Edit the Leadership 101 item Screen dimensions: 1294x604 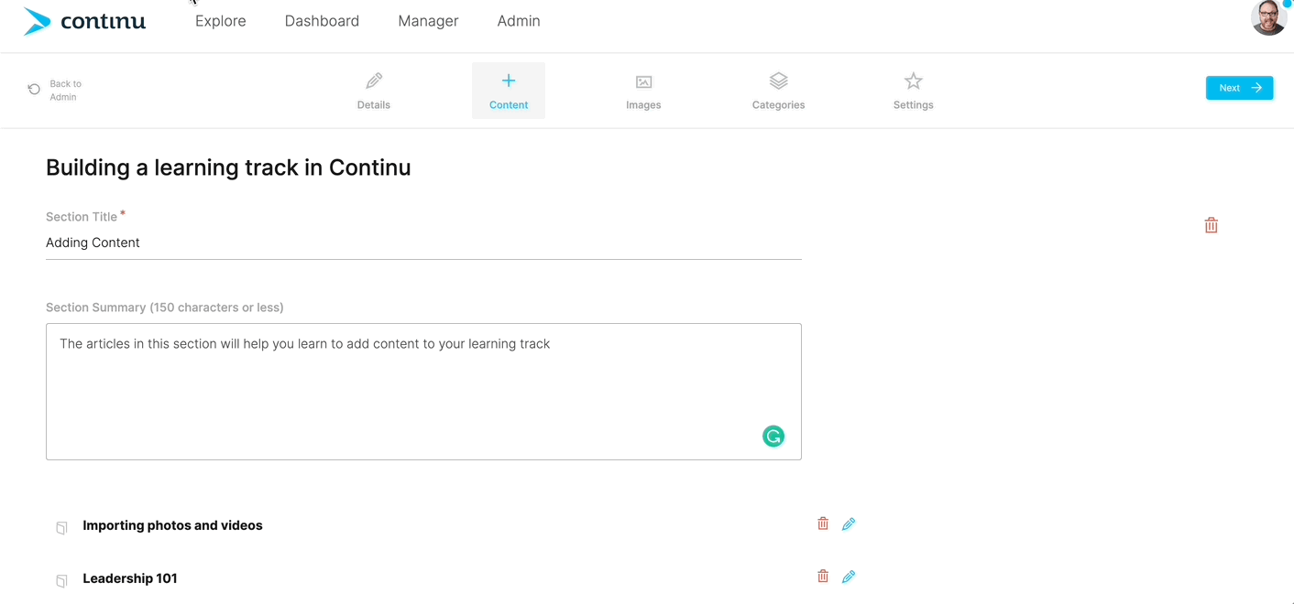pyautogui.click(x=849, y=577)
